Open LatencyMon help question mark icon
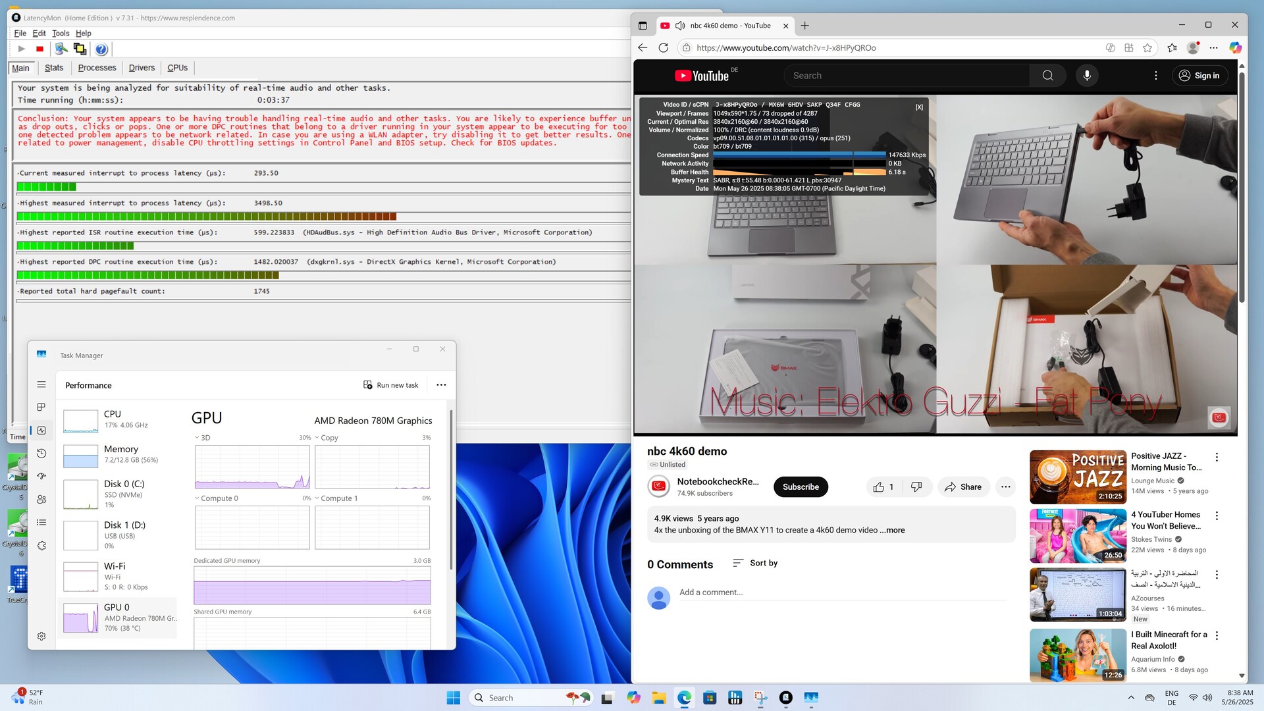 [101, 49]
